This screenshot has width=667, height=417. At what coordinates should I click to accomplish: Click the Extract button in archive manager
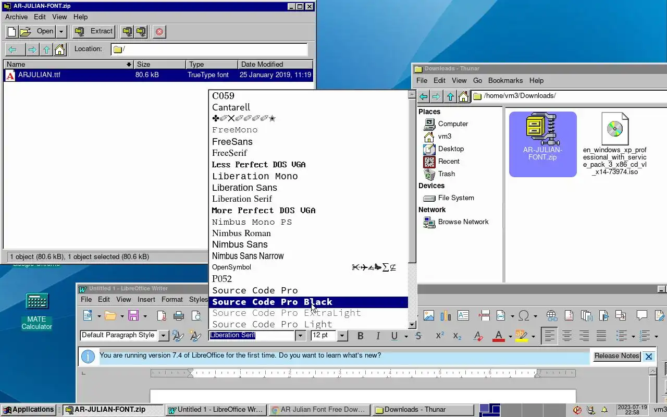(94, 32)
